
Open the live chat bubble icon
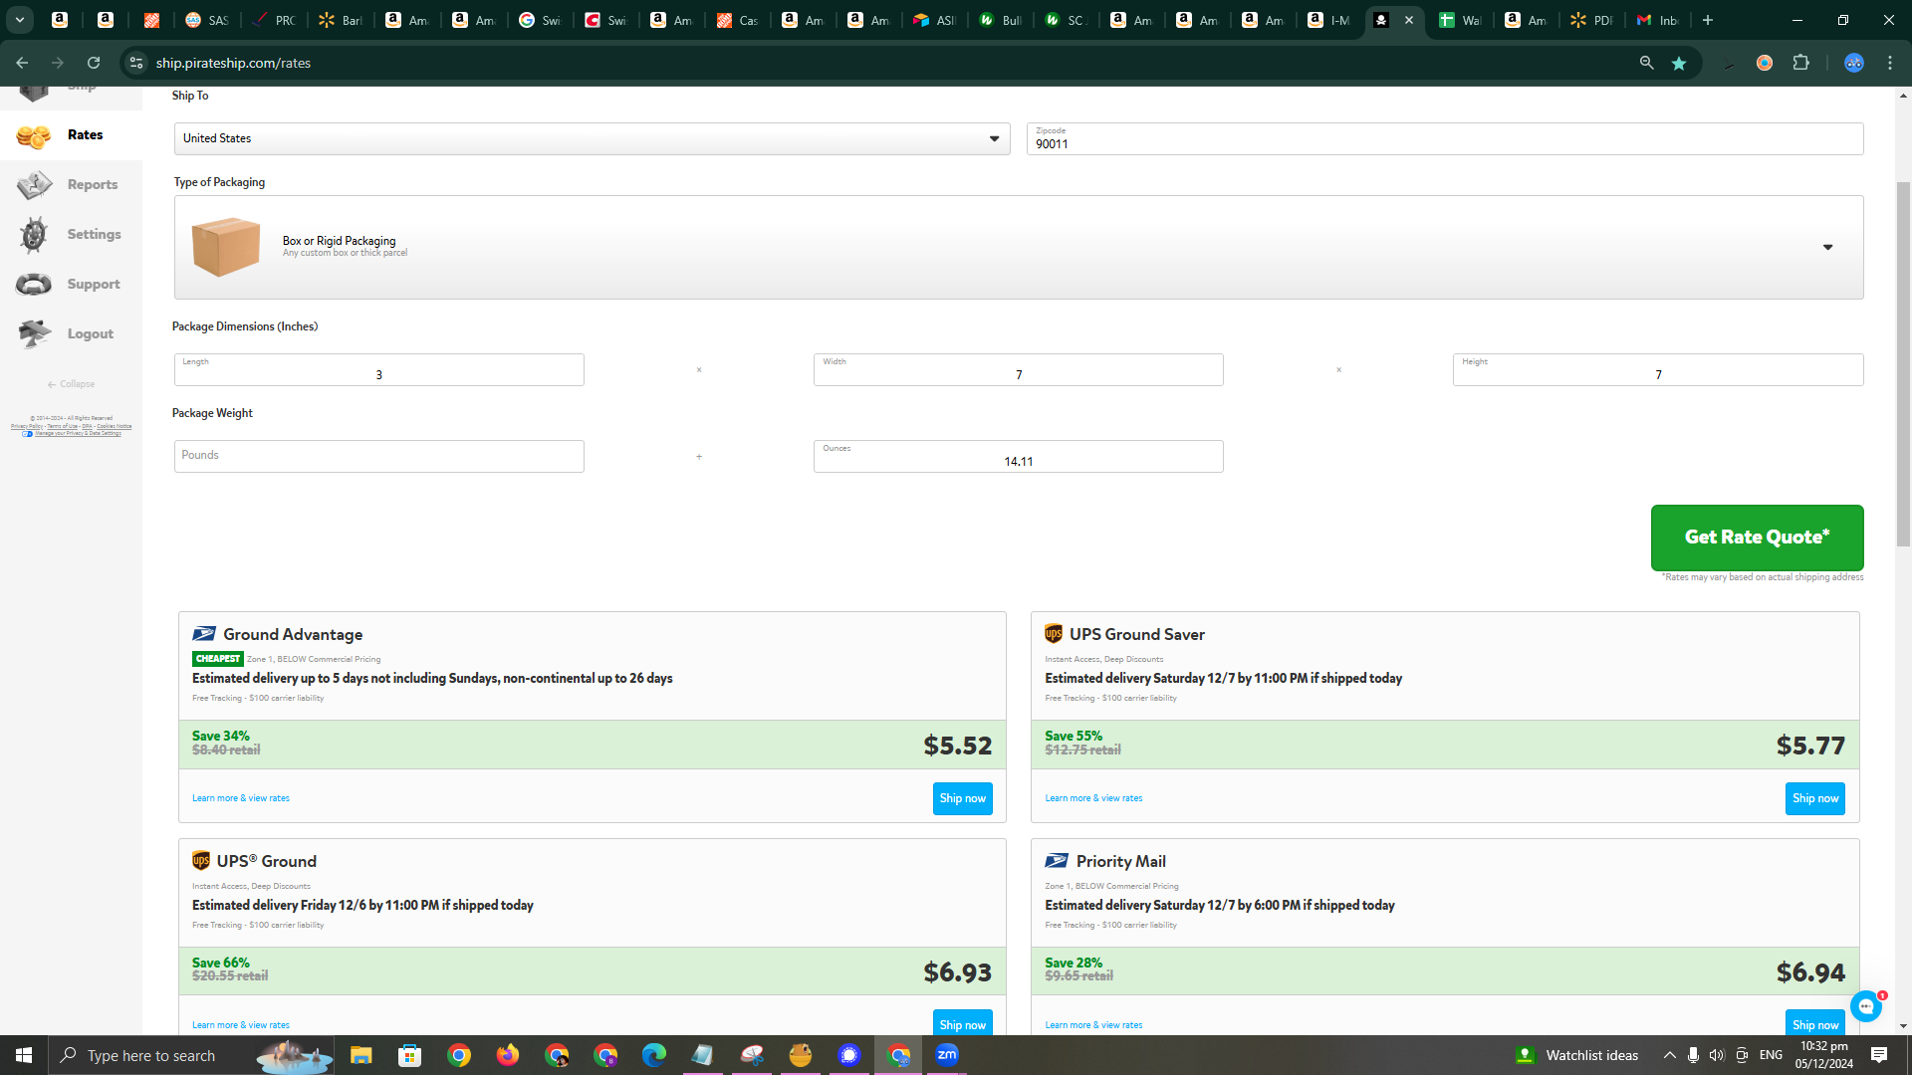1865,1006
